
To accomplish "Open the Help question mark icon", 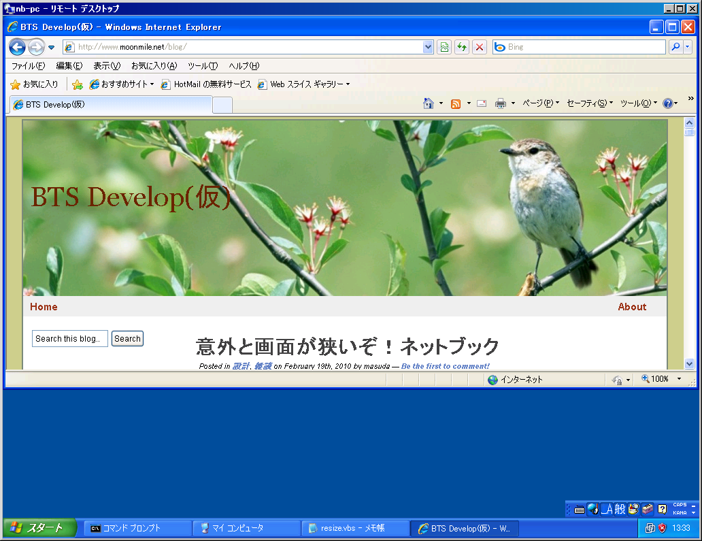I will (x=668, y=103).
